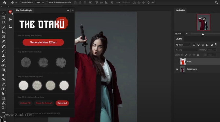Select the Healing Brush tool
220x122 pixels.
[3, 46]
